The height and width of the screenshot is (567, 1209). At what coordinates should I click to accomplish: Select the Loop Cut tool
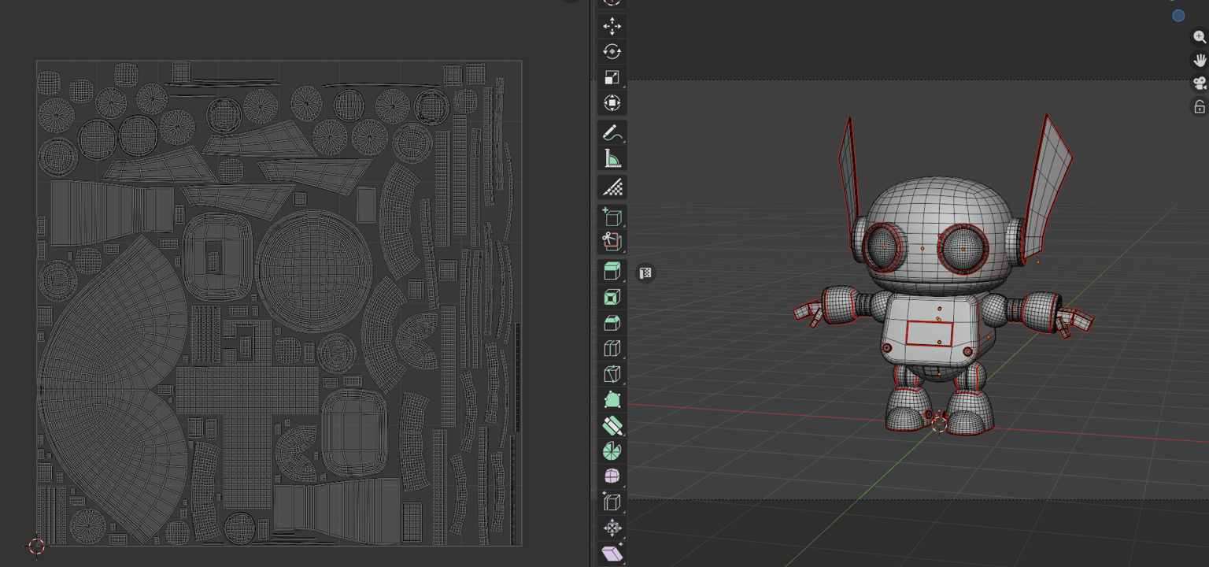tap(612, 348)
